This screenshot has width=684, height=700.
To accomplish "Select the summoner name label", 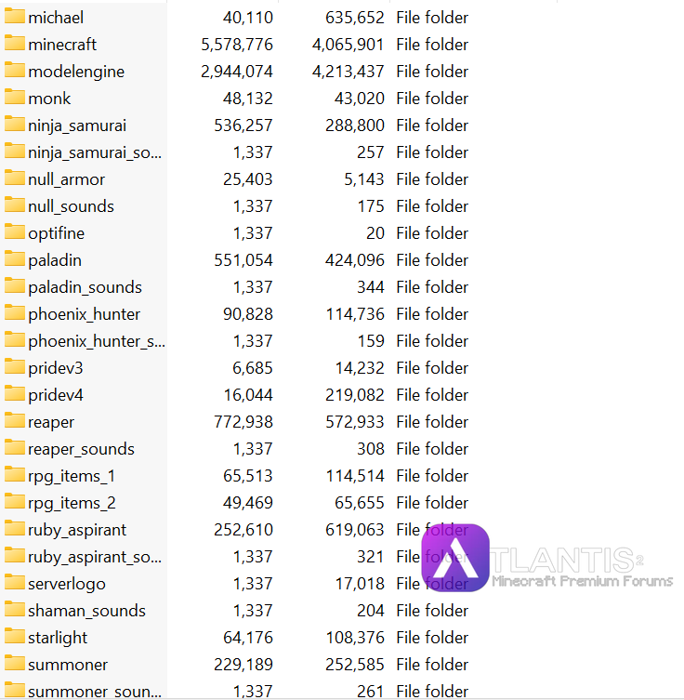I will pos(68,665).
